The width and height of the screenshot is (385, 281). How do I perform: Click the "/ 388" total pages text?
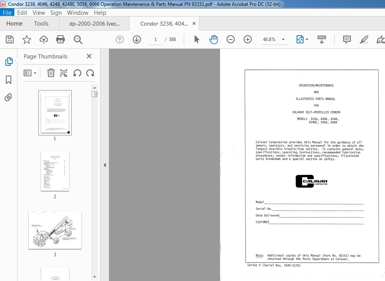click(171, 39)
